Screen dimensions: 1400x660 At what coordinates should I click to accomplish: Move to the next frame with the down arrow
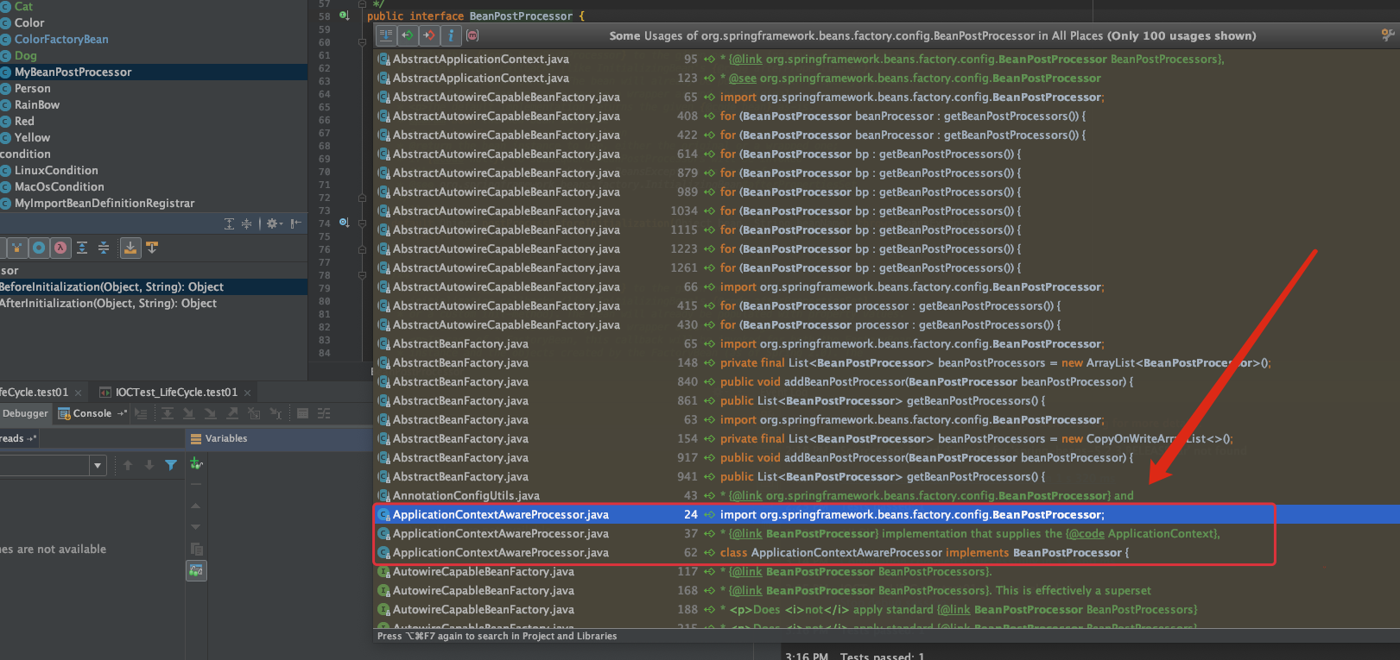click(149, 465)
